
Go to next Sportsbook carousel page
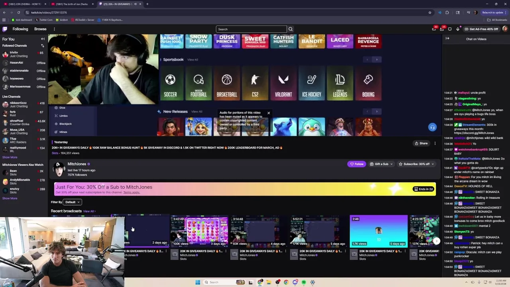(377, 59)
